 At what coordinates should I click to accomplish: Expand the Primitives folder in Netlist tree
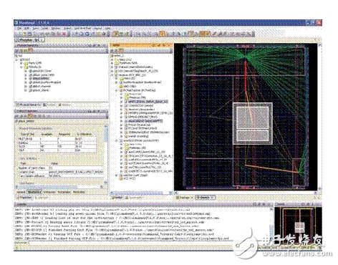click(x=112, y=63)
